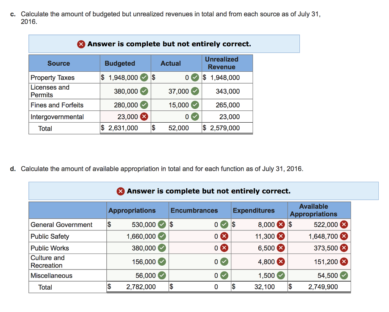Click red X beside available appropriations 151,200
389x312 pixels.
tap(344, 262)
